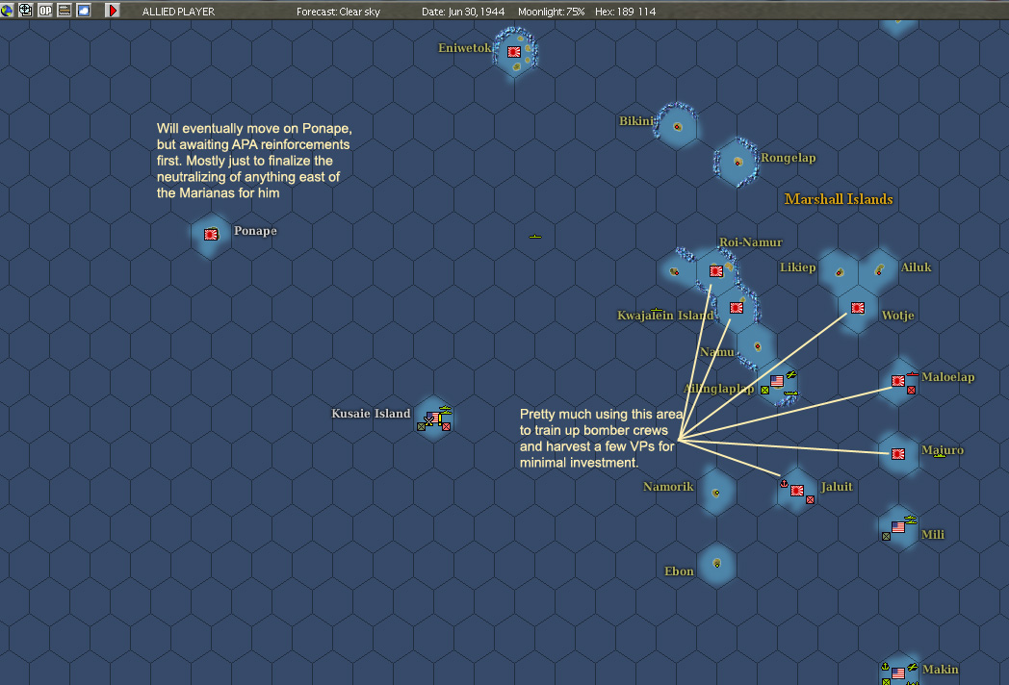
Task: Click the 'Maloelap' map label
Action: pyautogui.click(x=948, y=377)
